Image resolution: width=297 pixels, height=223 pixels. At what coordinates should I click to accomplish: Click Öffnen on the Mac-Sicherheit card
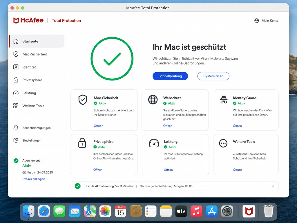99,126
